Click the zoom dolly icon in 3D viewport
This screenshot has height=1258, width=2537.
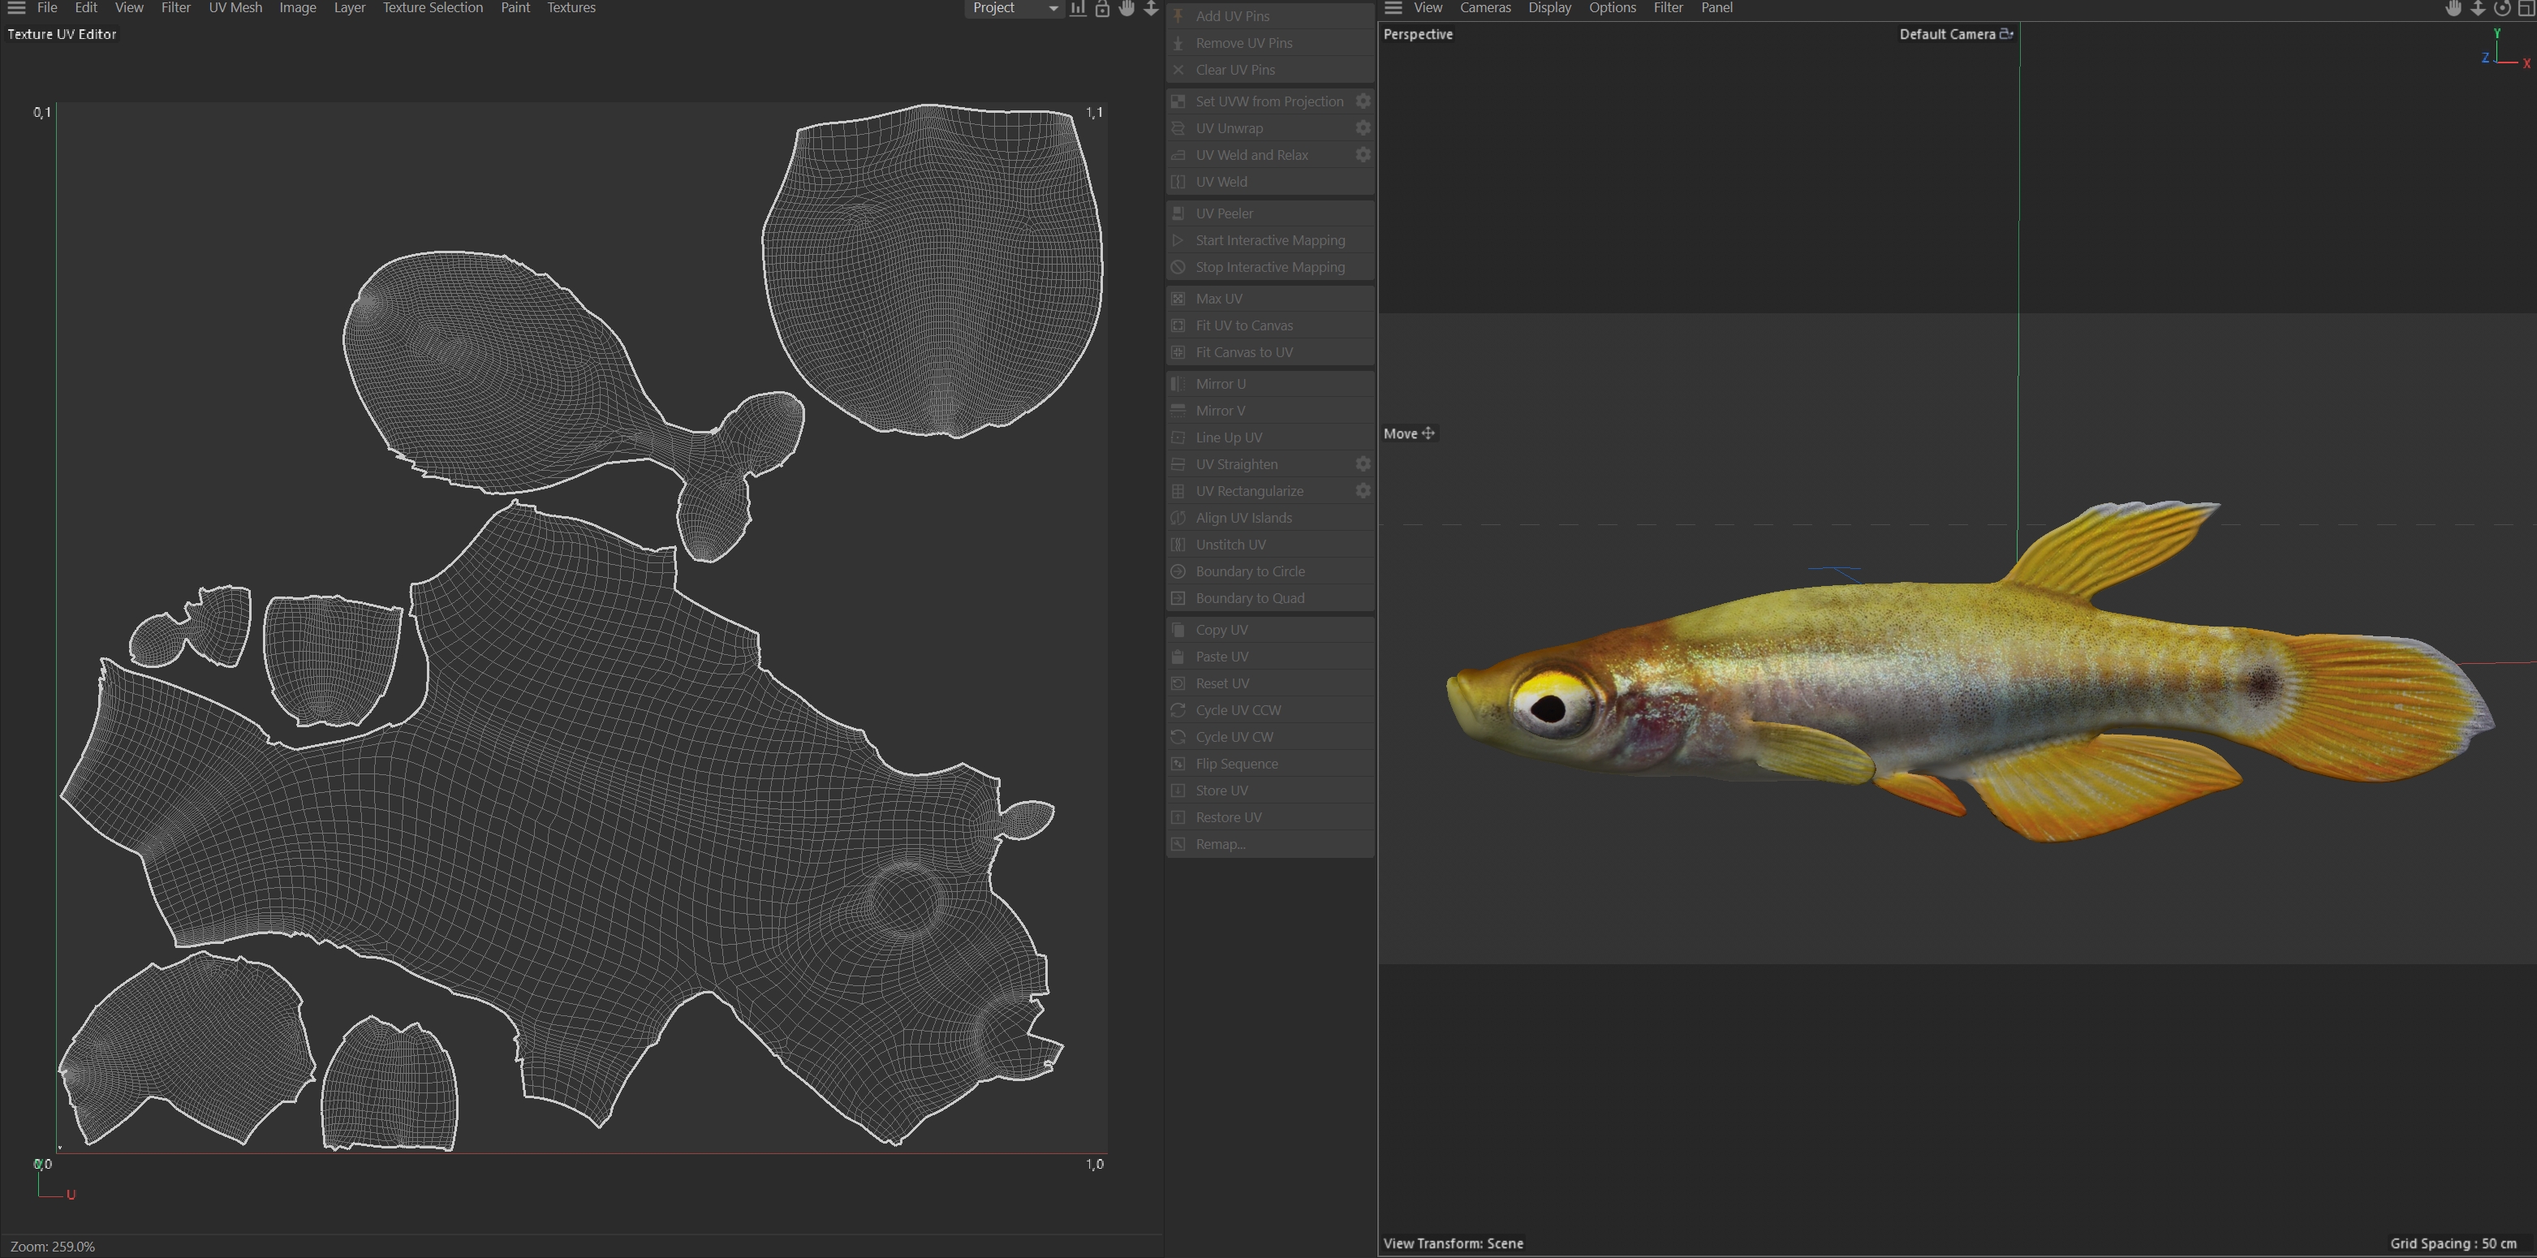tap(2478, 8)
